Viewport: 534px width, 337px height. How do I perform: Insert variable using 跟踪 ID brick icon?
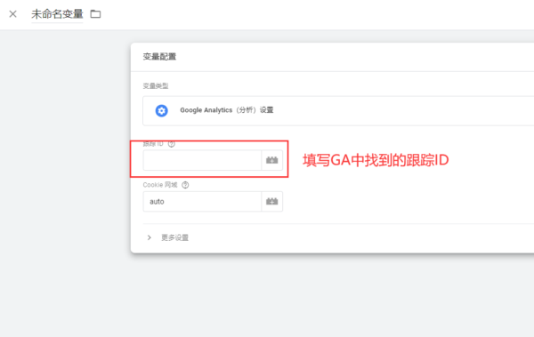pos(271,160)
